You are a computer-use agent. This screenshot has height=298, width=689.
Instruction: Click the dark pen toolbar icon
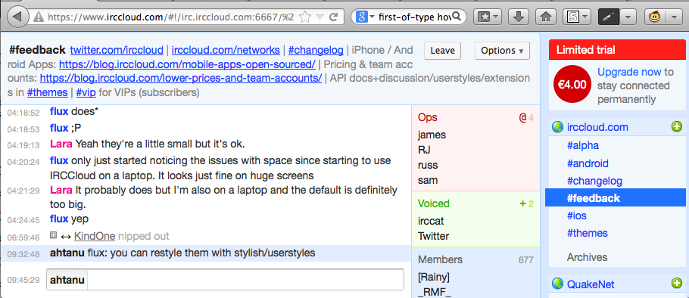point(609,17)
